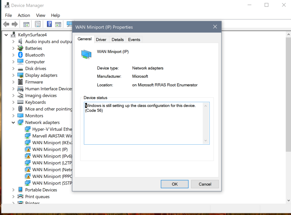This screenshot has width=291, height=215.
Task: Select the WAN Miniport (IKEv2) entry
Action: pyautogui.click(x=48, y=143)
